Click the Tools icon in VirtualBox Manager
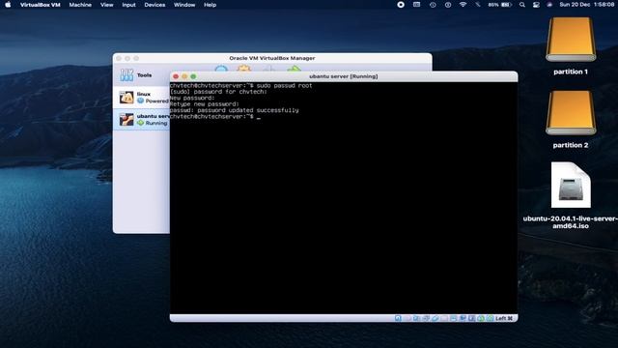Image resolution: width=618 pixels, height=348 pixels. pos(126,75)
